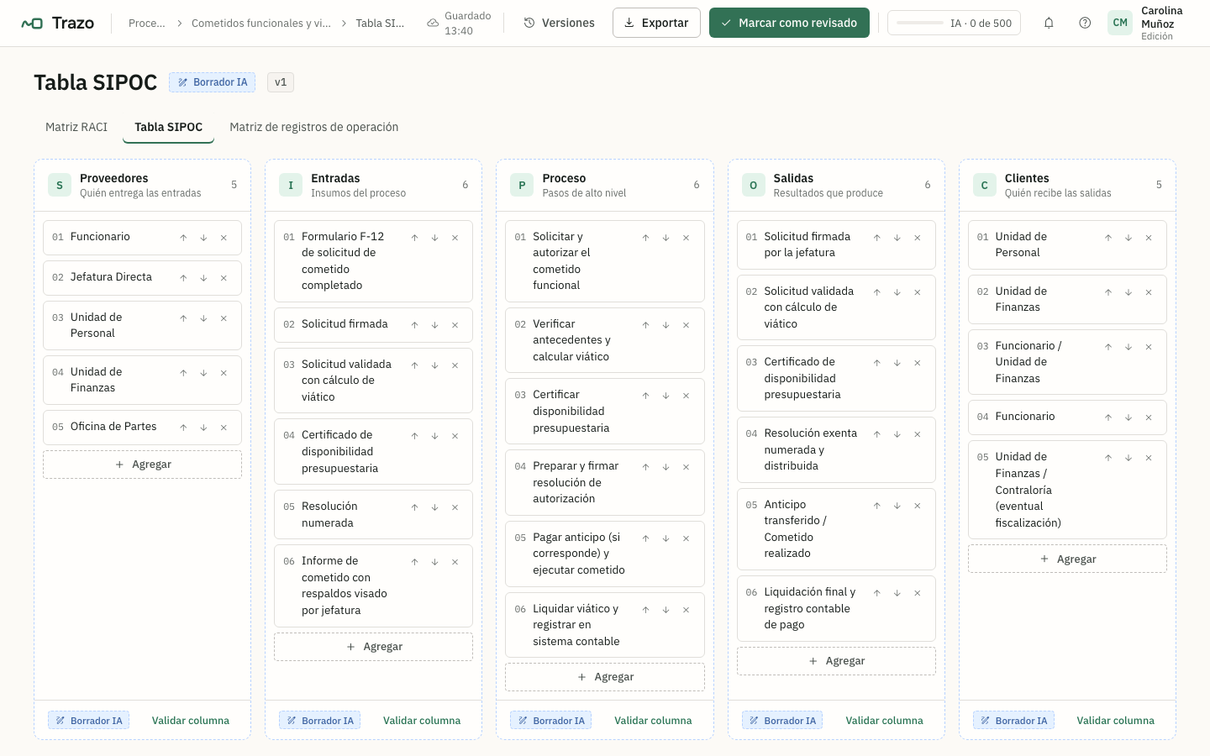1210x756 pixels.
Task: Open Matriz de registros de operación tab
Action: pos(314,127)
